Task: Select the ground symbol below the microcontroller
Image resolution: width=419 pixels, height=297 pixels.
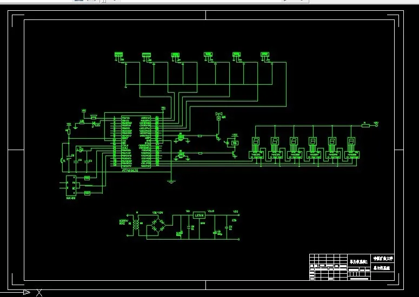Action: 171,182
